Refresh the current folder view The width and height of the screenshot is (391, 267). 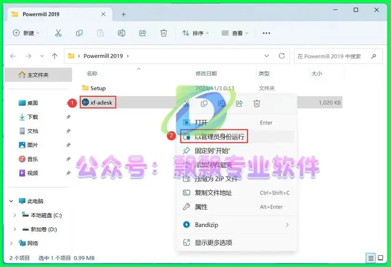pyautogui.click(x=282, y=56)
